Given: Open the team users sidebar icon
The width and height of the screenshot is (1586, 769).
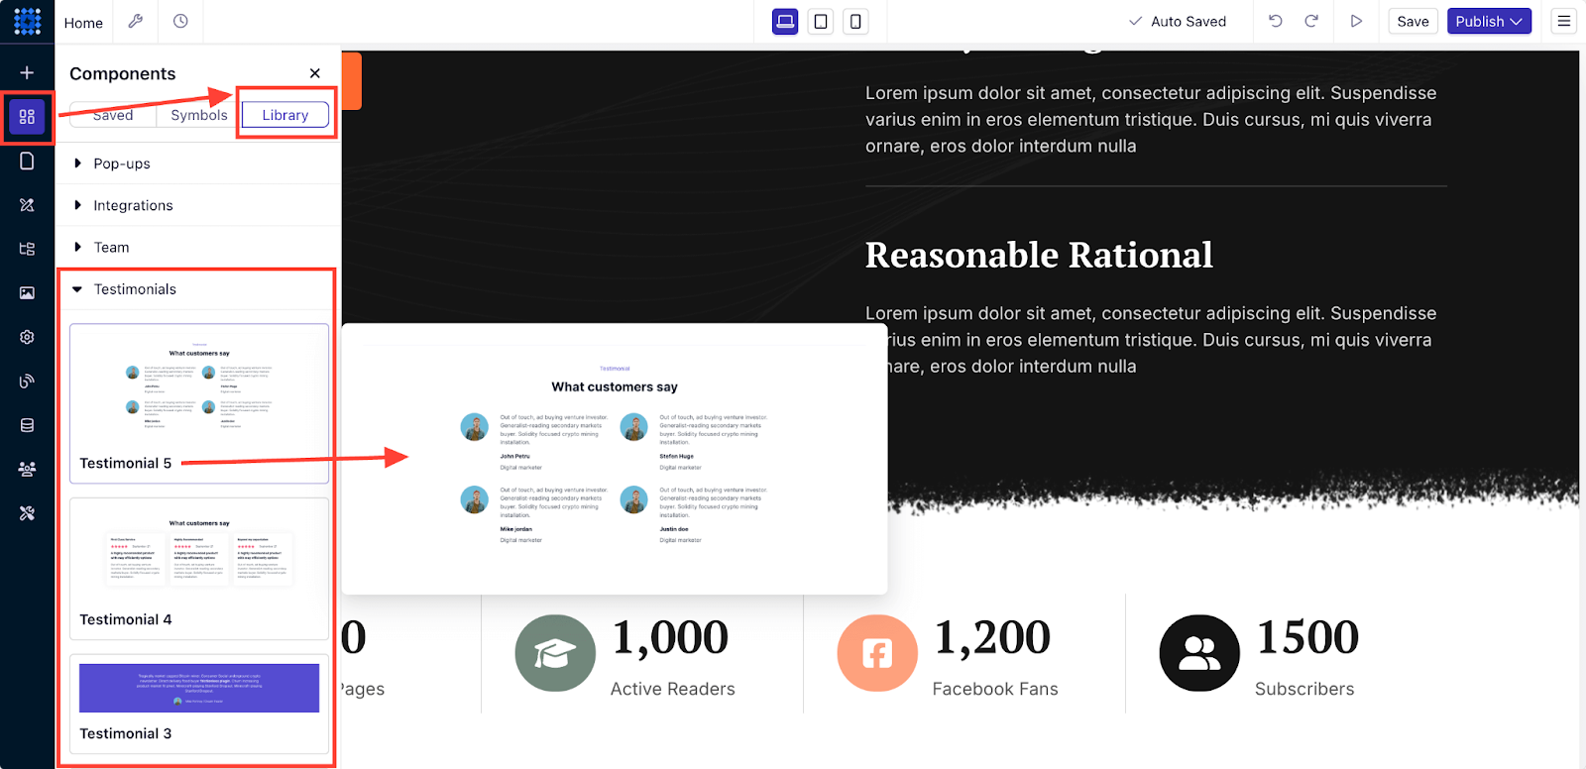Looking at the screenshot, I should point(27,469).
